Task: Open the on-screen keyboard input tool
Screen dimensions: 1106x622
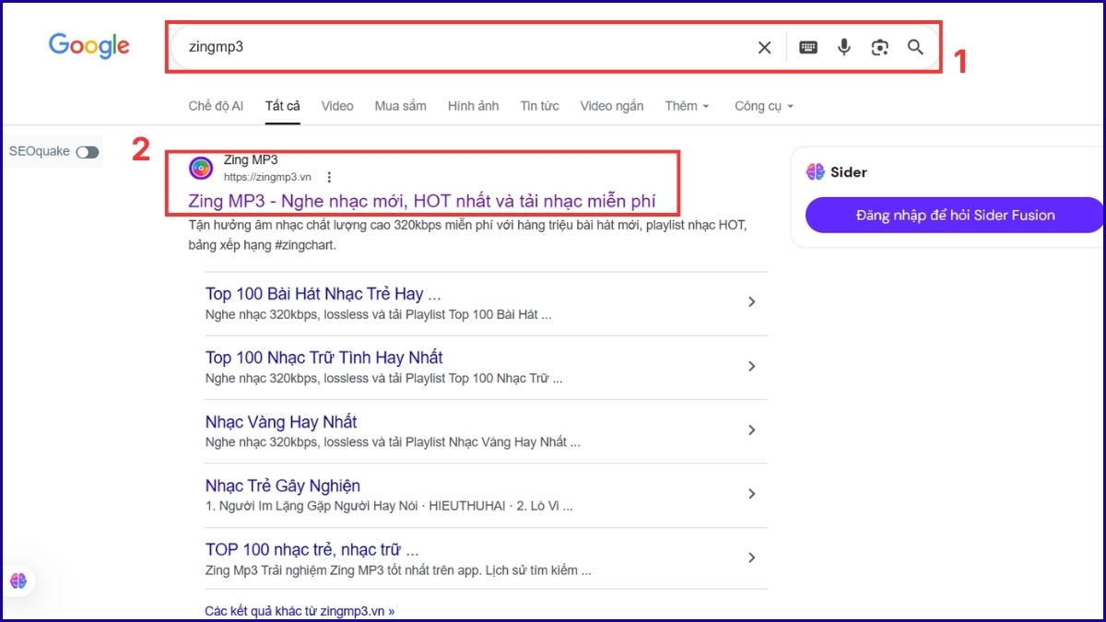Action: pos(808,47)
